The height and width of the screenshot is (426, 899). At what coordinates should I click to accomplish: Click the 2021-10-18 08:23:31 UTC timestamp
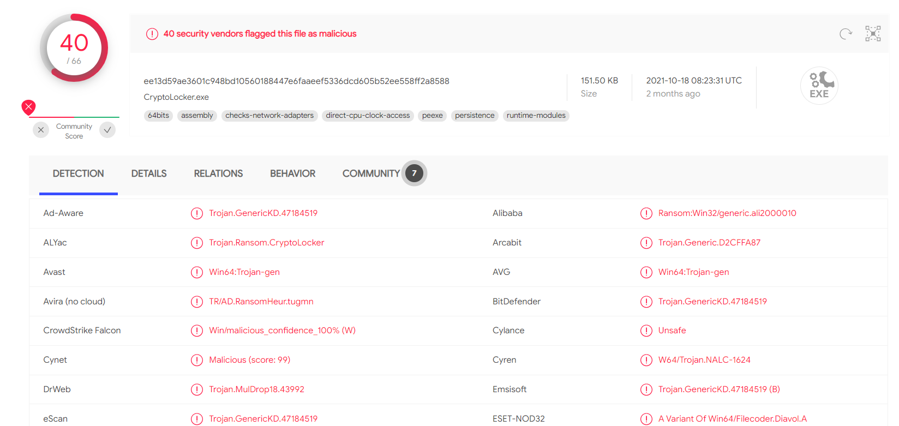[694, 81]
